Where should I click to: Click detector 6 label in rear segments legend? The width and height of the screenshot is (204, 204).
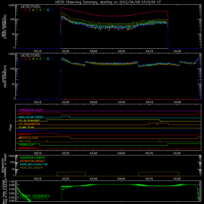point(41,59)
